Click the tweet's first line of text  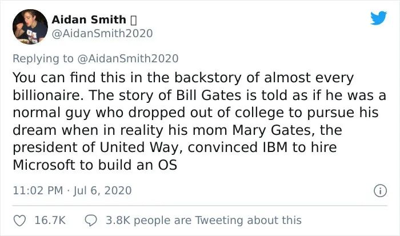pos(183,77)
